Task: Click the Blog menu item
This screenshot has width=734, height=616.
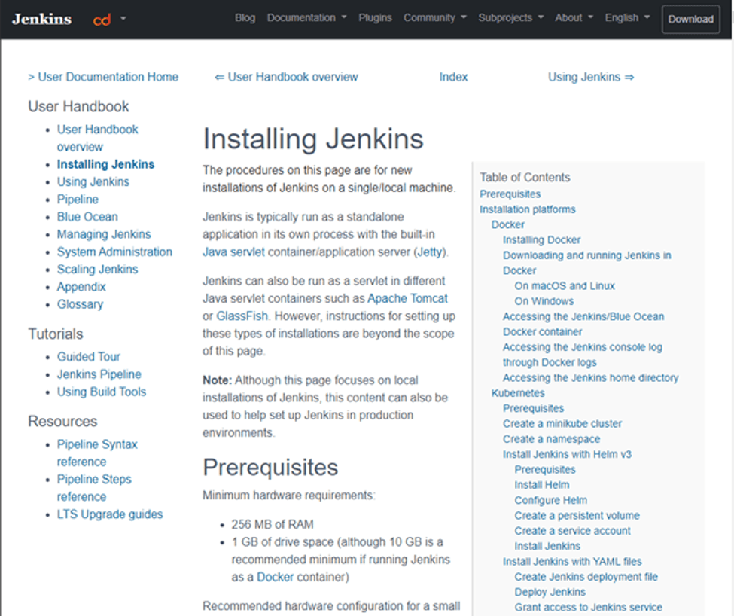Action: coord(245,18)
